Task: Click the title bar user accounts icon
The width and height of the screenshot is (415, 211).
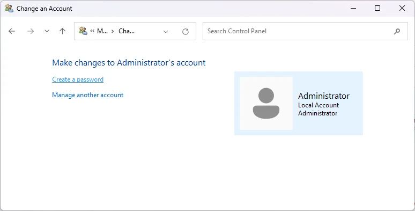Action: pos(9,9)
